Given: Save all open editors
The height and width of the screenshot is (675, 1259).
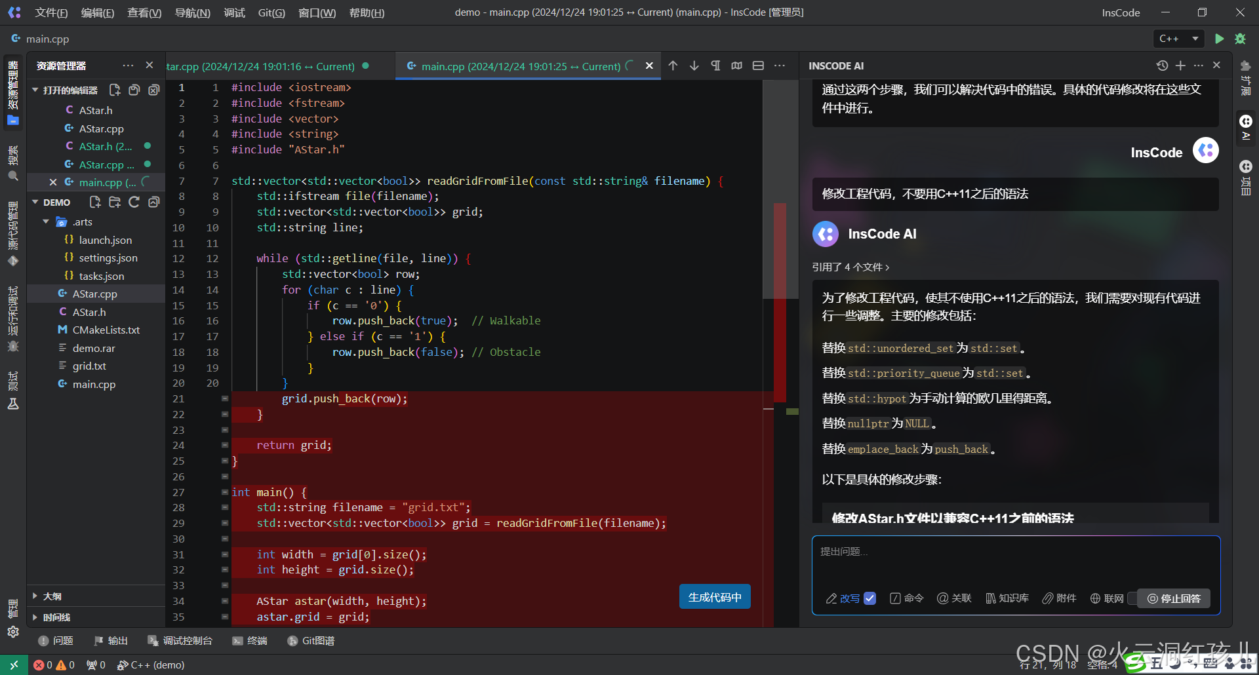Looking at the screenshot, I should (134, 90).
